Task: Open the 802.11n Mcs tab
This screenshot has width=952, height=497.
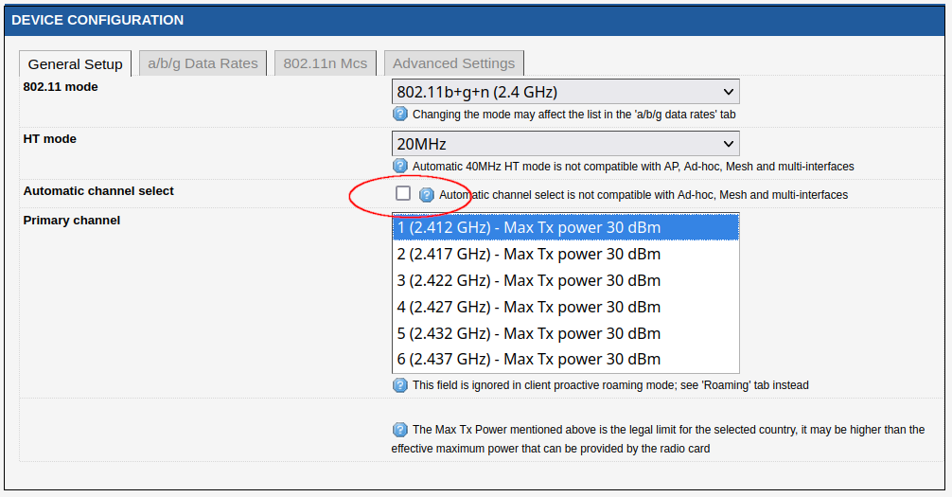Action: tap(326, 63)
